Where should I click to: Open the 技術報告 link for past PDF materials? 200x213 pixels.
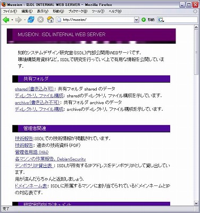[24, 145]
